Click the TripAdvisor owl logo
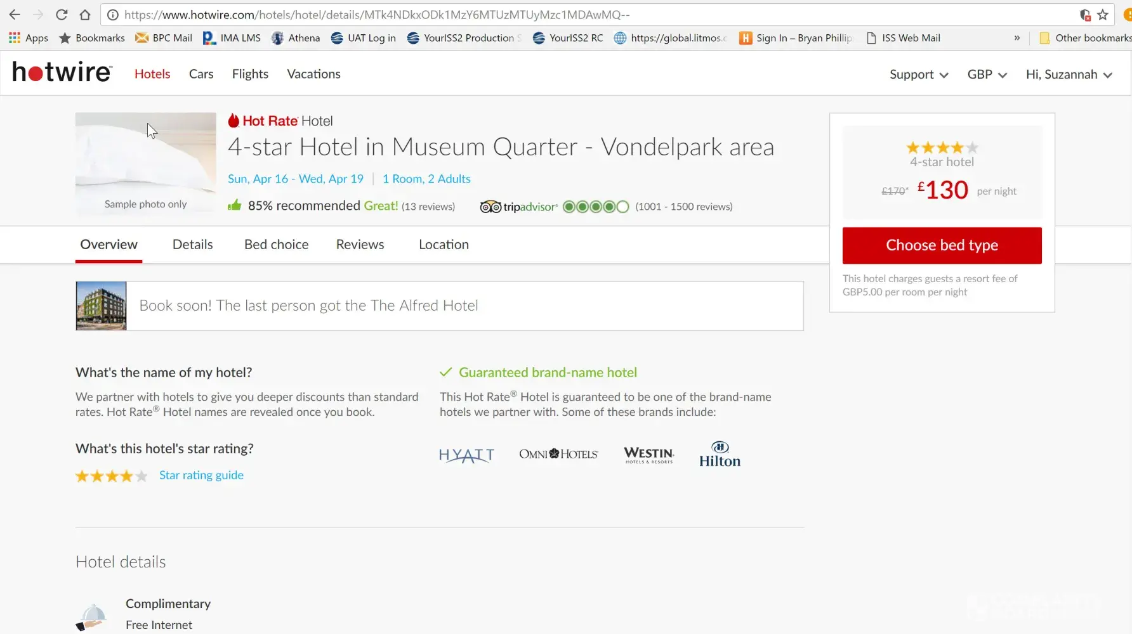1132x634 pixels. pyautogui.click(x=490, y=207)
